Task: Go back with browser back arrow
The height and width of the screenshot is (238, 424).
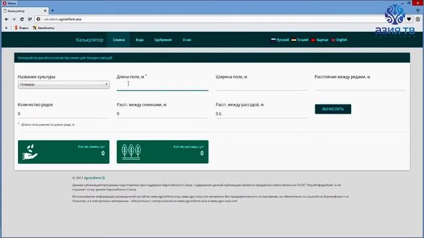Action: point(7,19)
